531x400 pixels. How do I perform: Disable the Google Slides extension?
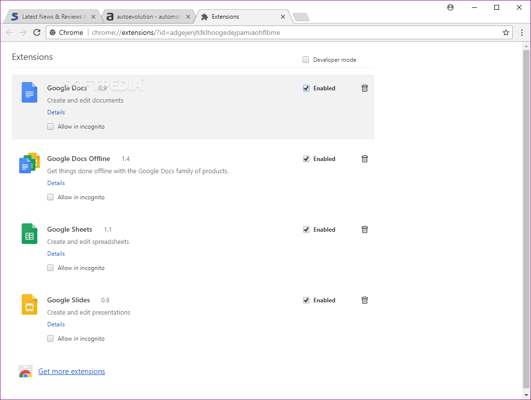pos(306,300)
